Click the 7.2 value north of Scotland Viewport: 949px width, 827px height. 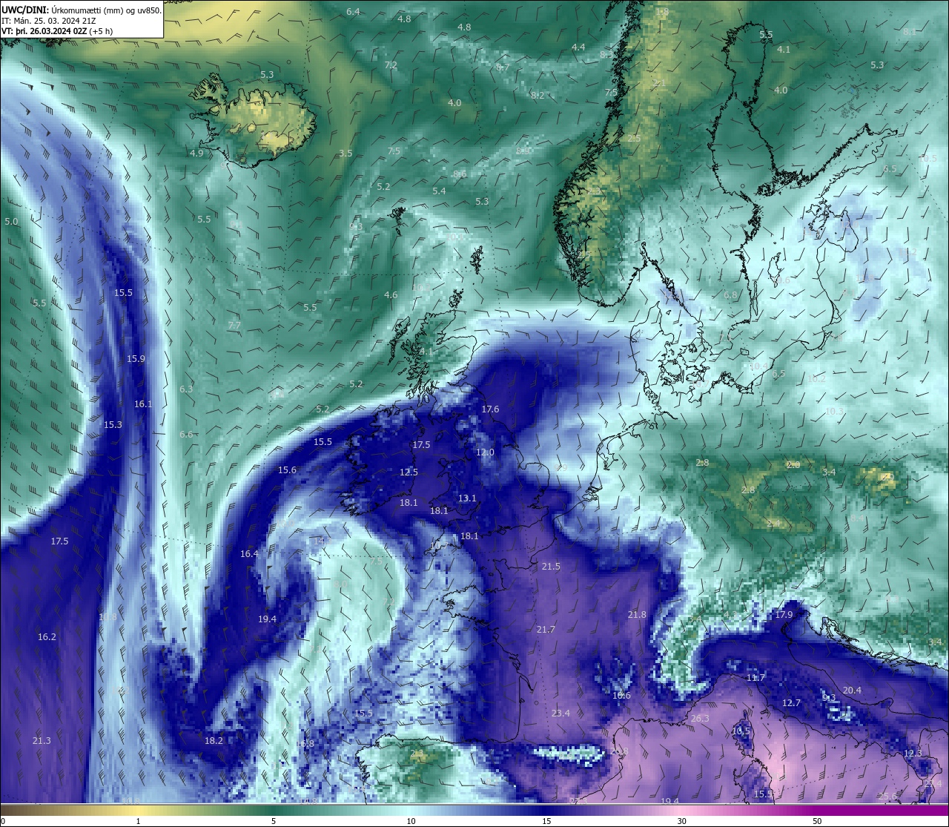point(391,65)
